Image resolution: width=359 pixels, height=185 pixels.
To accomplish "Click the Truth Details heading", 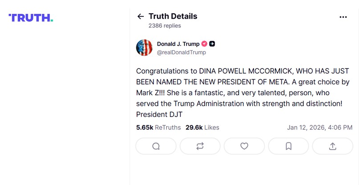I will point(173,16).
